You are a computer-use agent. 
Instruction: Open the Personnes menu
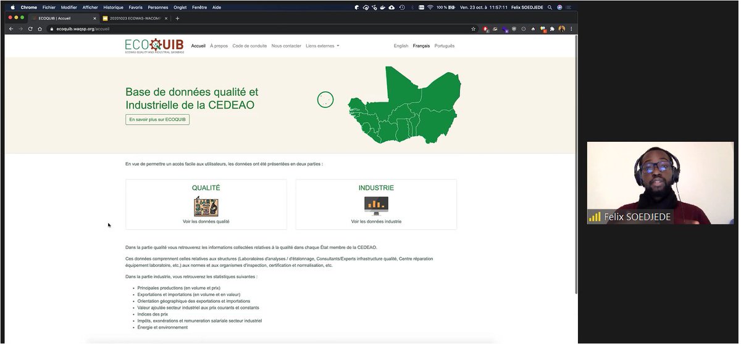pyautogui.click(x=157, y=7)
